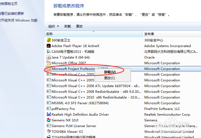Select the pdfFactory Pro entry
The height and width of the screenshot is (138, 201).
63,109
